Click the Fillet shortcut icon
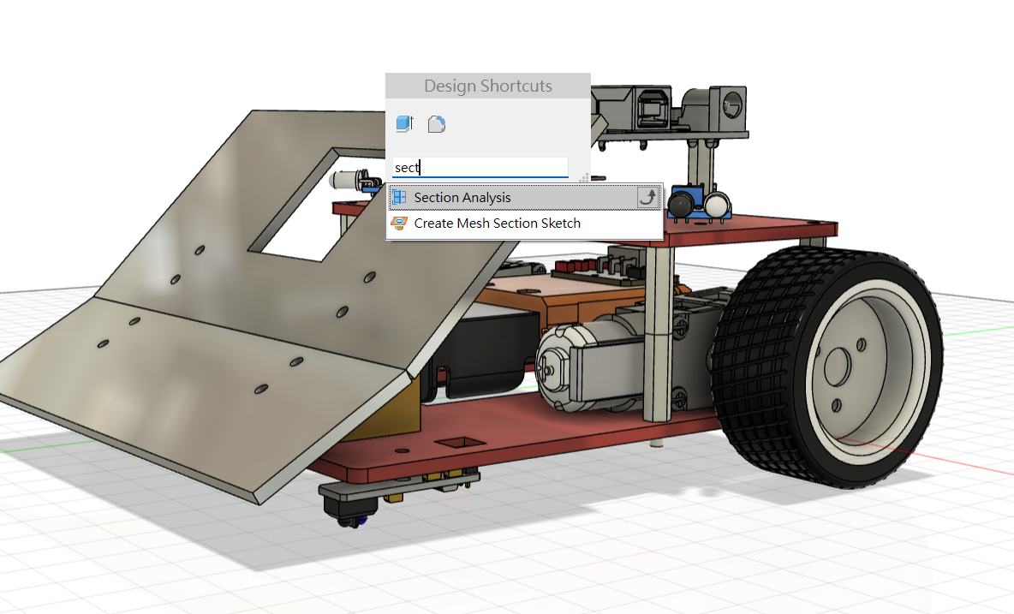Image resolution: width=1014 pixels, height=614 pixels. 437,124
